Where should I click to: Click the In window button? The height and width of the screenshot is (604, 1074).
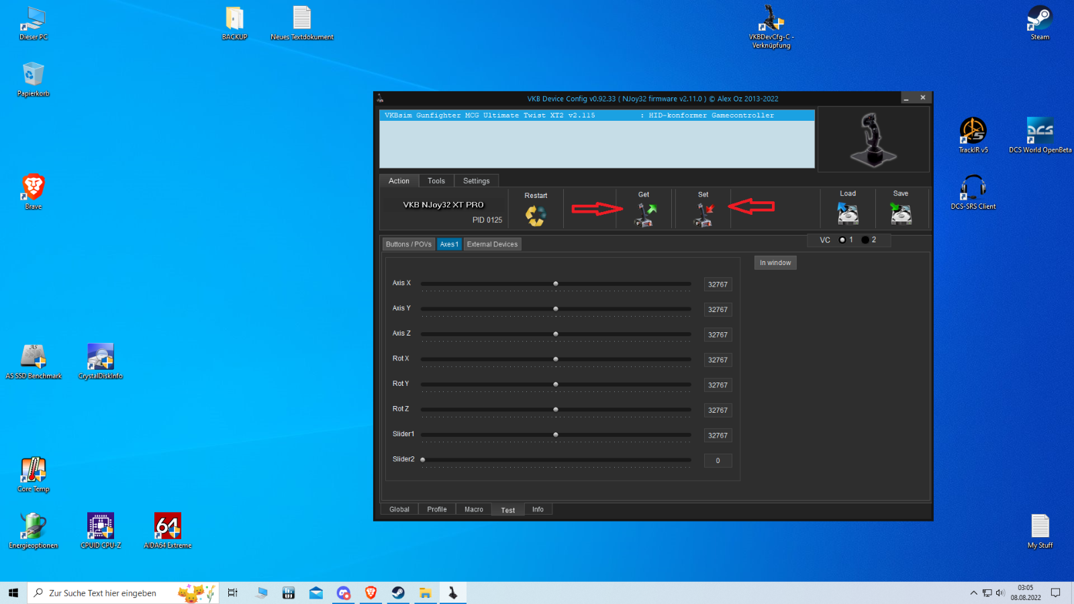tap(775, 263)
